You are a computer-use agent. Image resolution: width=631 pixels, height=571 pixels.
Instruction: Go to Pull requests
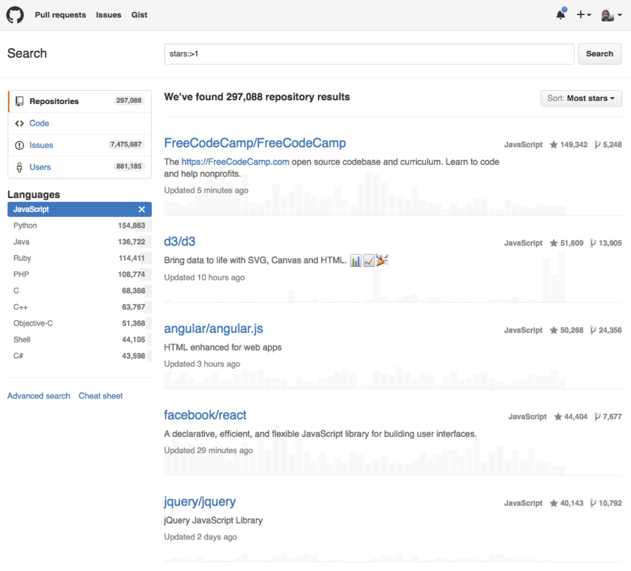coord(60,15)
